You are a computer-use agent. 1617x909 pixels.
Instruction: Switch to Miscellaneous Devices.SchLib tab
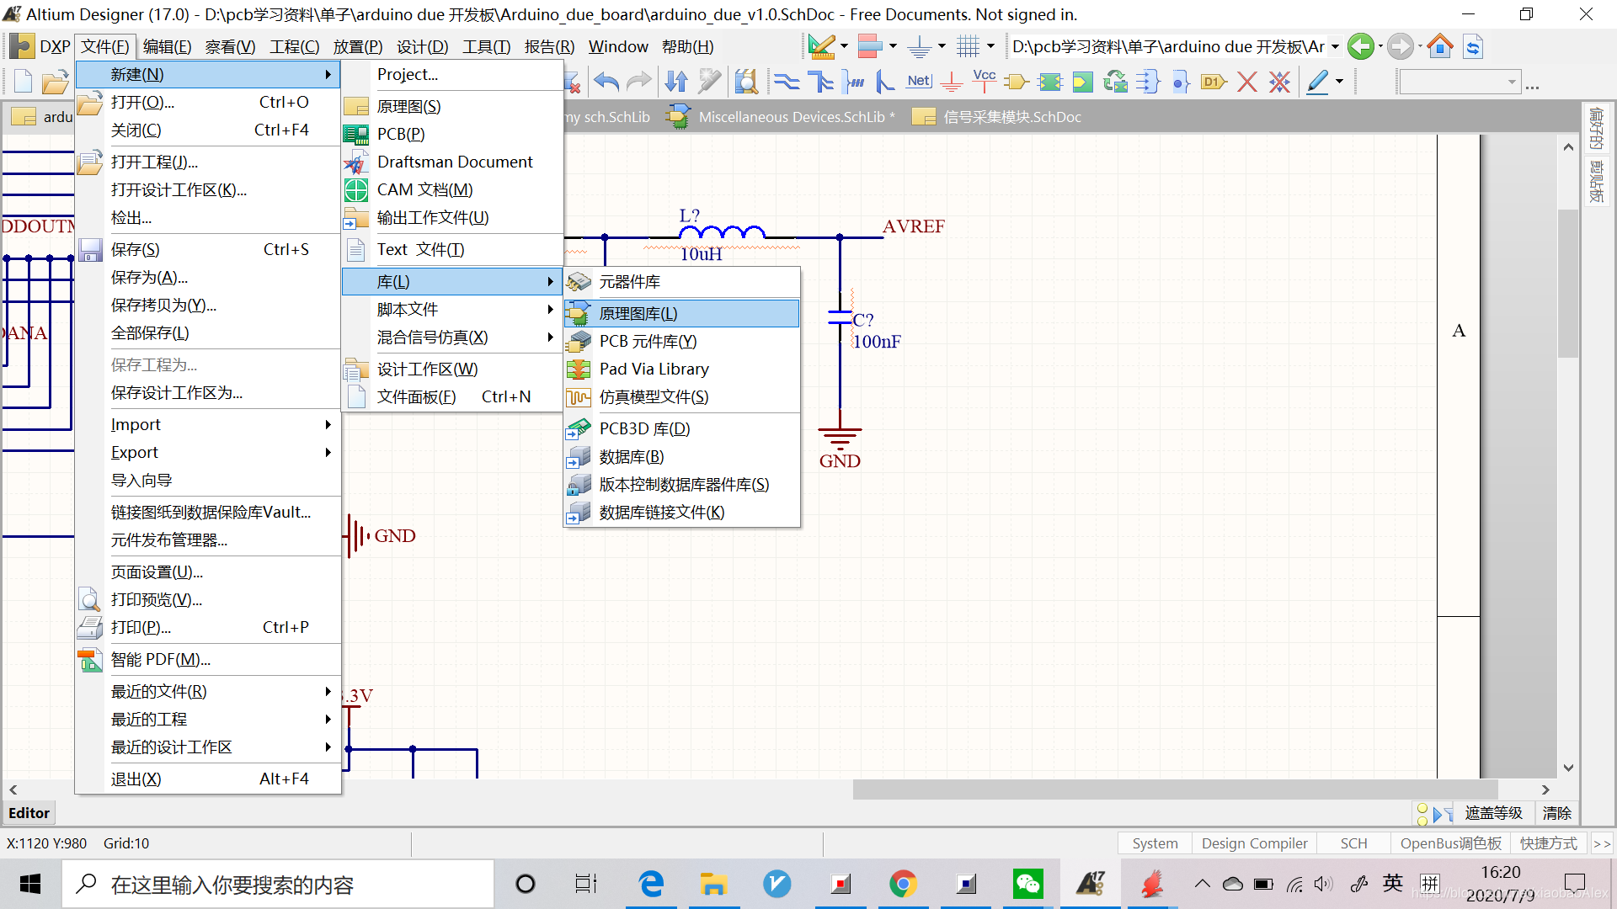click(781, 117)
